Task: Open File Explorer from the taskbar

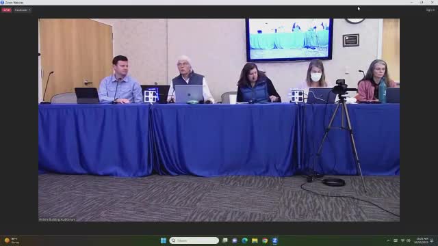Action: 255,241
